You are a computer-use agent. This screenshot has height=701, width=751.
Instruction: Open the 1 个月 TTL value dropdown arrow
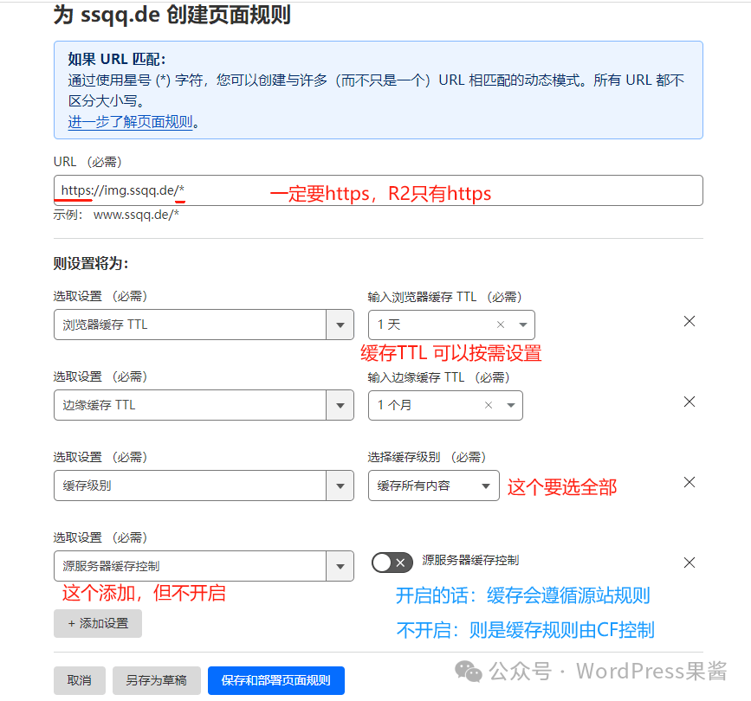[x=510, y=405]
